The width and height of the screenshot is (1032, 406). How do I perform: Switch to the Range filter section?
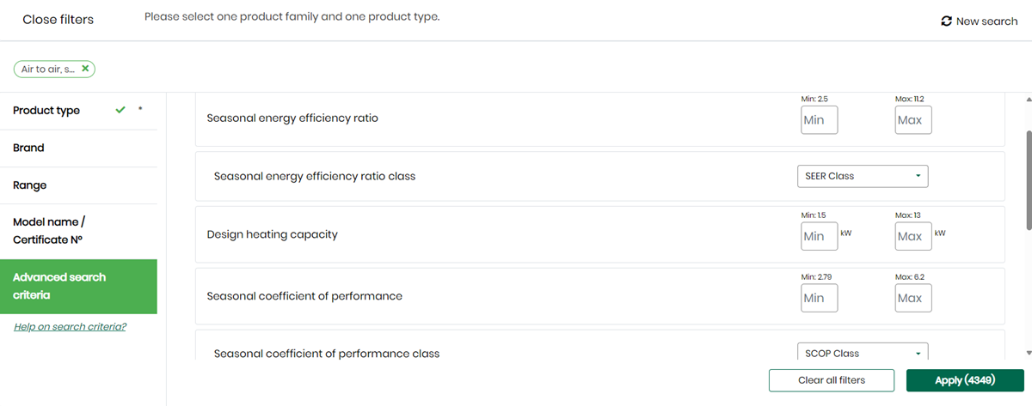click(x=30, y=185)
